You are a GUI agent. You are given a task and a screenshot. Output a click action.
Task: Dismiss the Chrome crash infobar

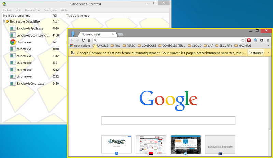tap(268, 53)
